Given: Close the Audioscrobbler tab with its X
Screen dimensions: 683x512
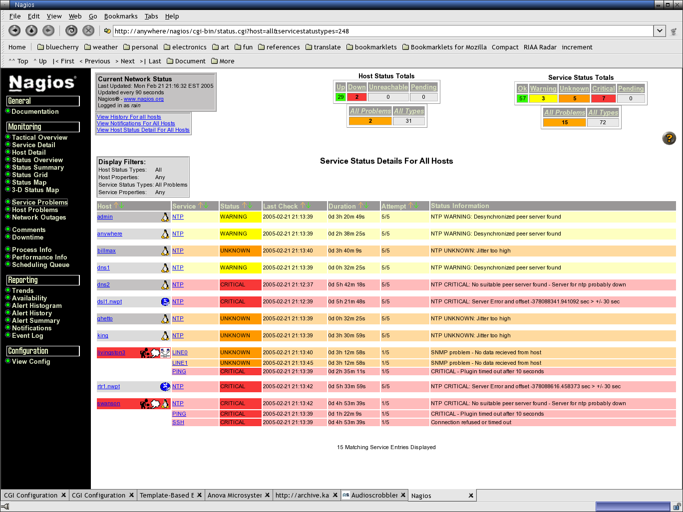Looking at the screenshot, I should click(404, 495).
